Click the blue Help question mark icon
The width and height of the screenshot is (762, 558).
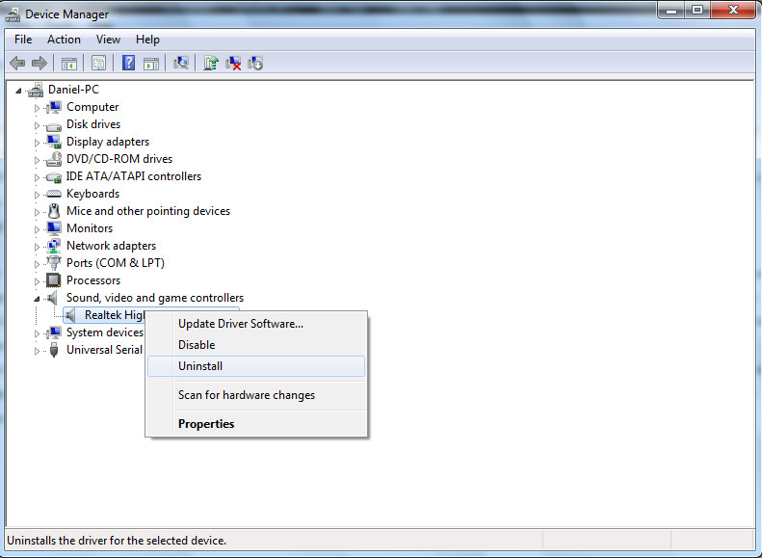coord(128,63)
